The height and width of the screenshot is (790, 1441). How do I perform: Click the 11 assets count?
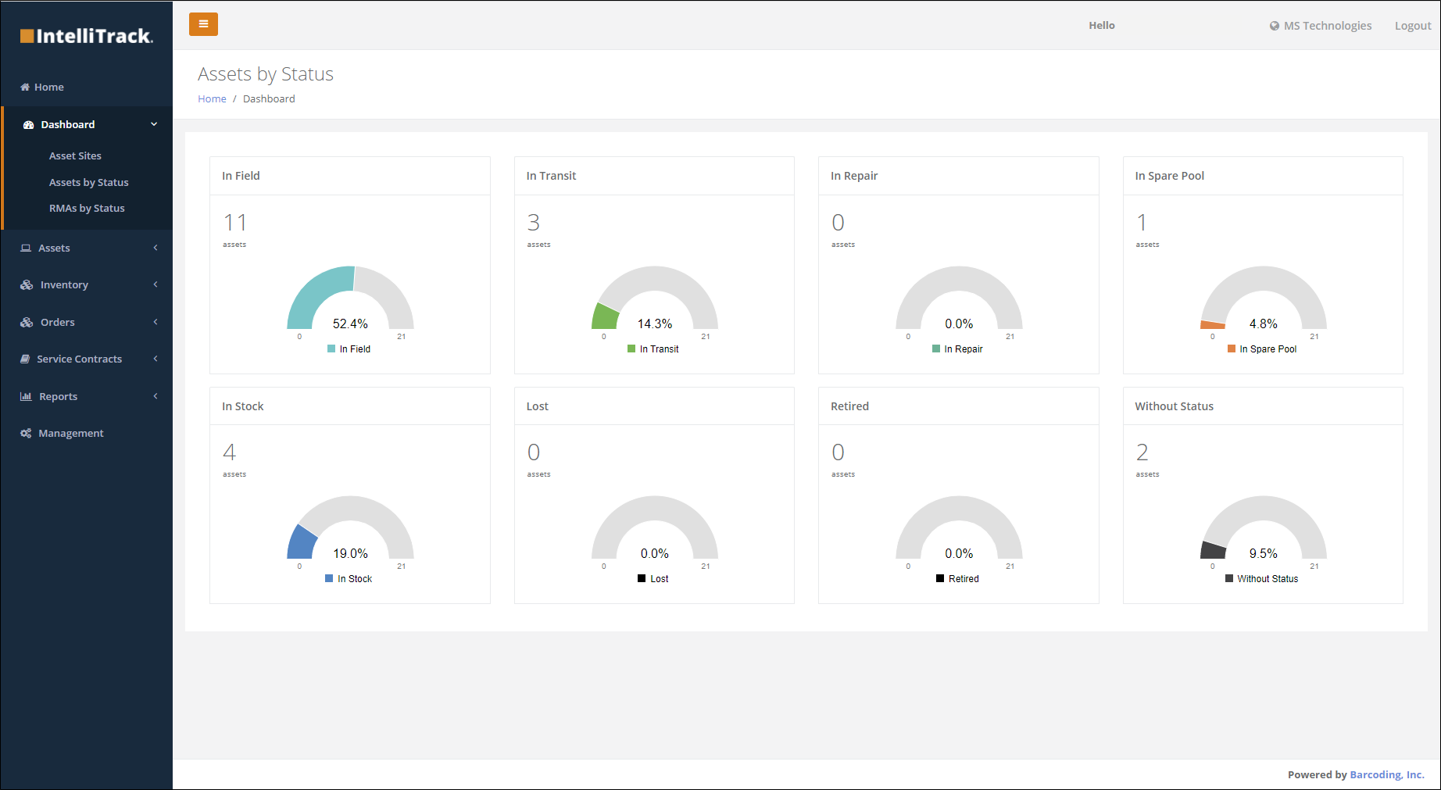(234, 223)
